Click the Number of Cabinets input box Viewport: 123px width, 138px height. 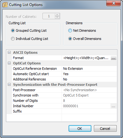pyautogui.click(x=49, y=16)
